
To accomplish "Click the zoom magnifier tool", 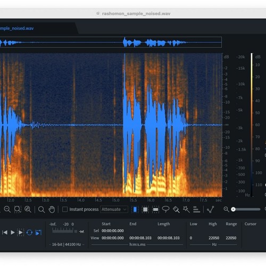I will click(x=41, y=210).
